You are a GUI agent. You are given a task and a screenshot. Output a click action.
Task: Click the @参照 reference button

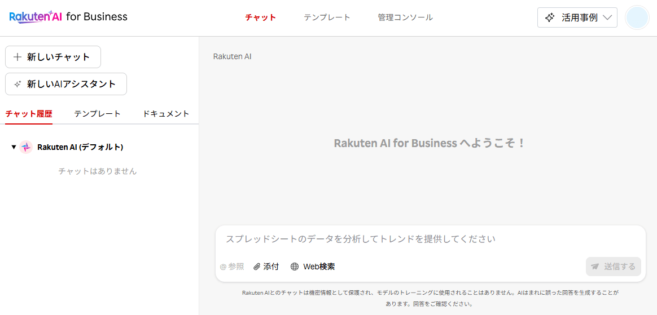tap(232, 267)
